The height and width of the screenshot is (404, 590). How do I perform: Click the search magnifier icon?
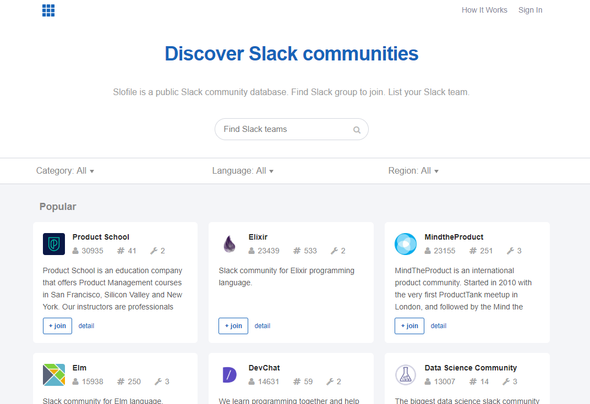[357, 130]
